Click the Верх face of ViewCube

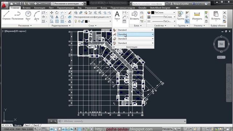tap(221, 44)
